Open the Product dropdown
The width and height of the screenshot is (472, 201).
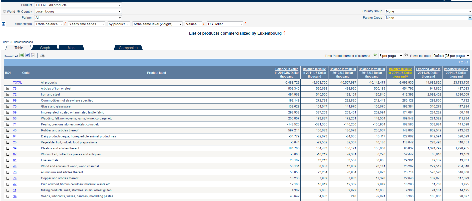click(78, 5)
